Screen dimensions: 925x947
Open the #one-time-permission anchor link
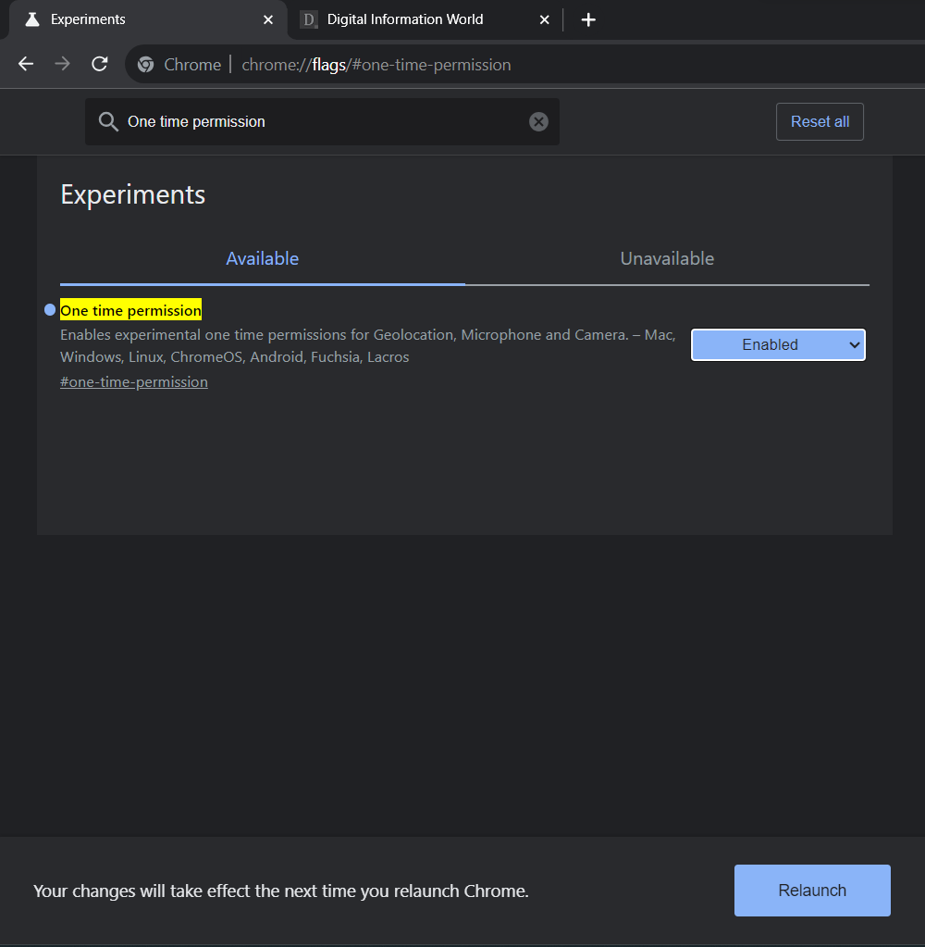pos(134,382)
